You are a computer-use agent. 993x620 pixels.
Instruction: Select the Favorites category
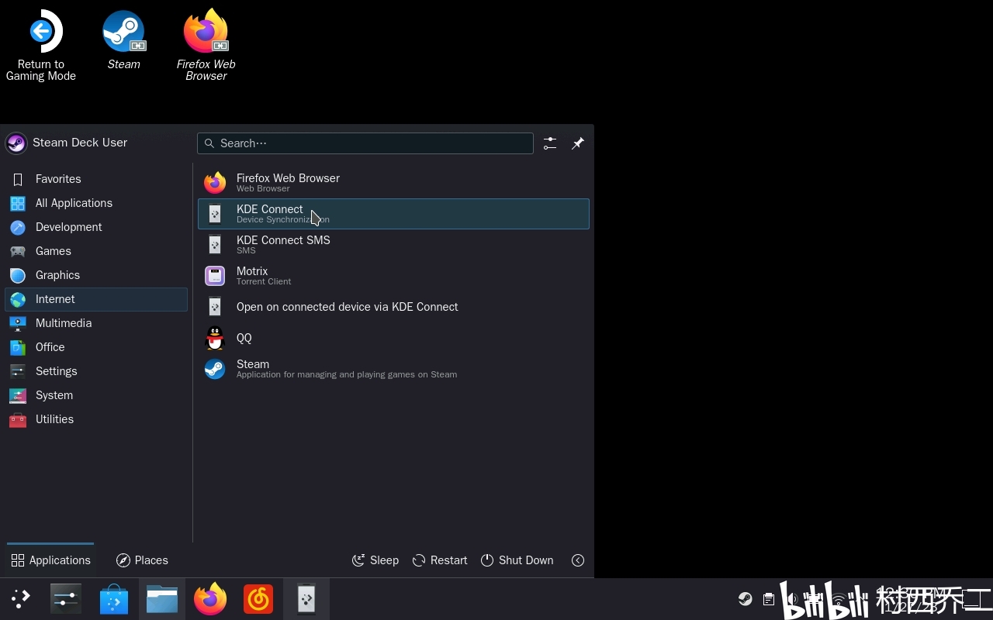(x=96, y=179)
